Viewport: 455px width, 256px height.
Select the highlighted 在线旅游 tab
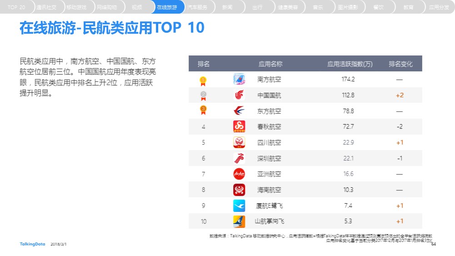click(x=167, y=7)
